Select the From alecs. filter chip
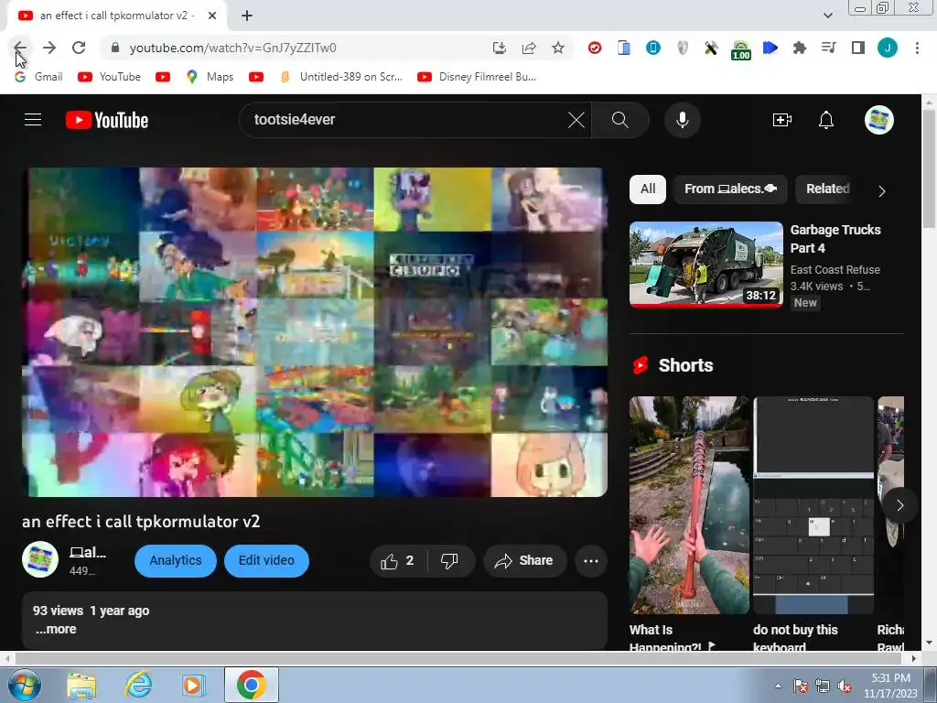 coord(730,189)
